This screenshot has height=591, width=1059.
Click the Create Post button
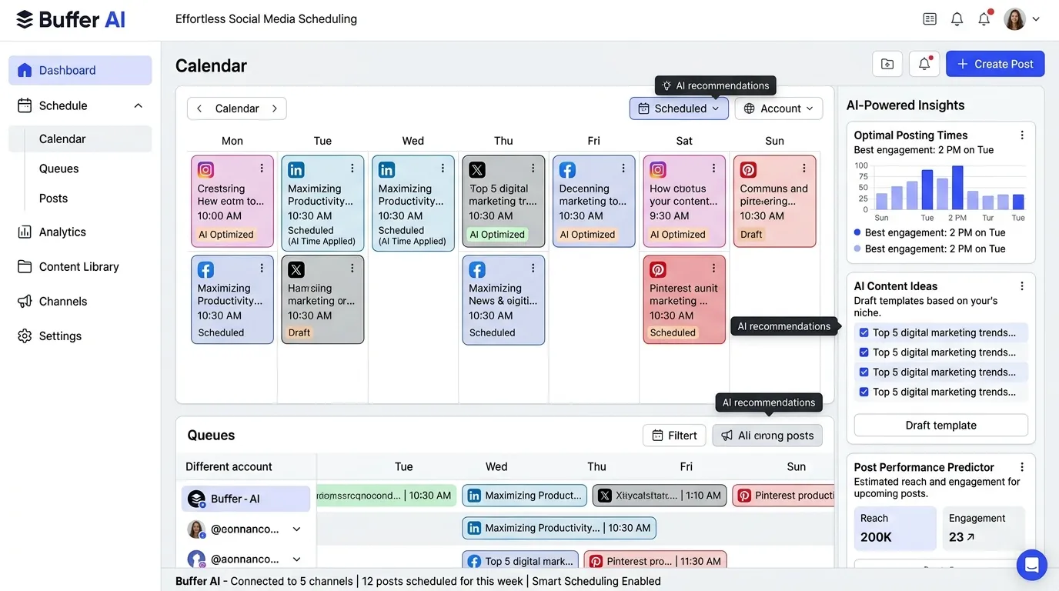pos(995,64)
